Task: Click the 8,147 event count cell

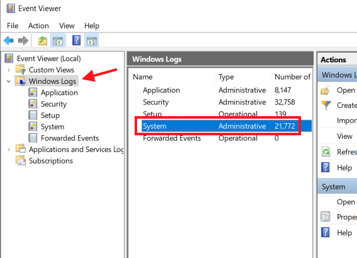Action: pyautogui.click(x=282, y=90)
